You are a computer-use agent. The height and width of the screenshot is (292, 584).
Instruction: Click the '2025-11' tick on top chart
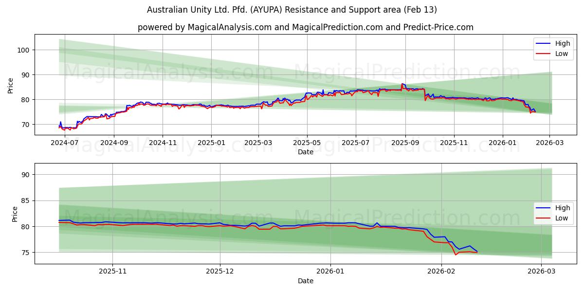454,143
